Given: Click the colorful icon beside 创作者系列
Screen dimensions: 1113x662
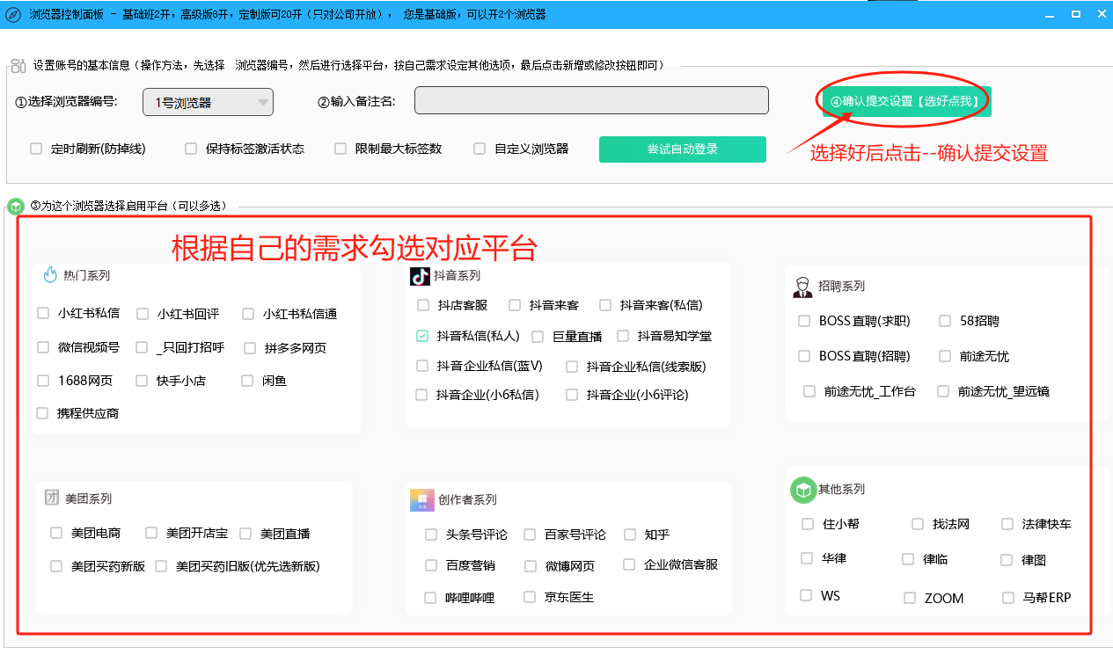Looking at the screenshot, I should coord(422,499).
